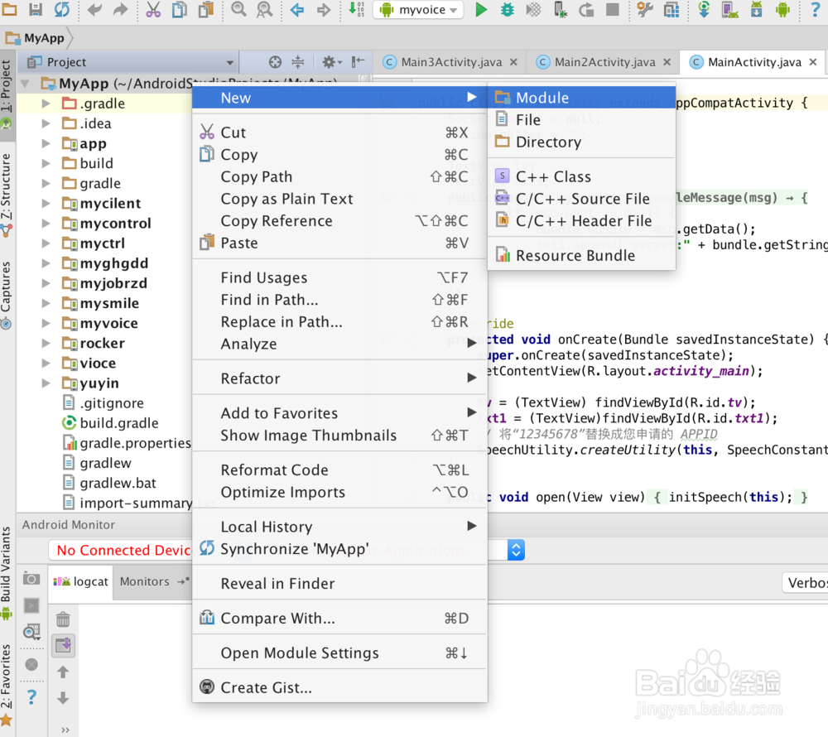Screen dimensions: 828x737
Task: Select the build.gradle file
Action: click(x=111, y=423)
